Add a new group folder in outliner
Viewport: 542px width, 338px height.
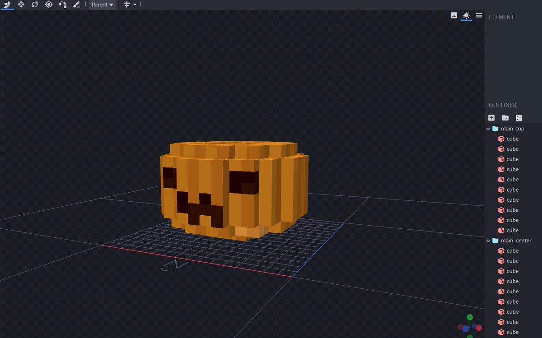coord(505,118)
